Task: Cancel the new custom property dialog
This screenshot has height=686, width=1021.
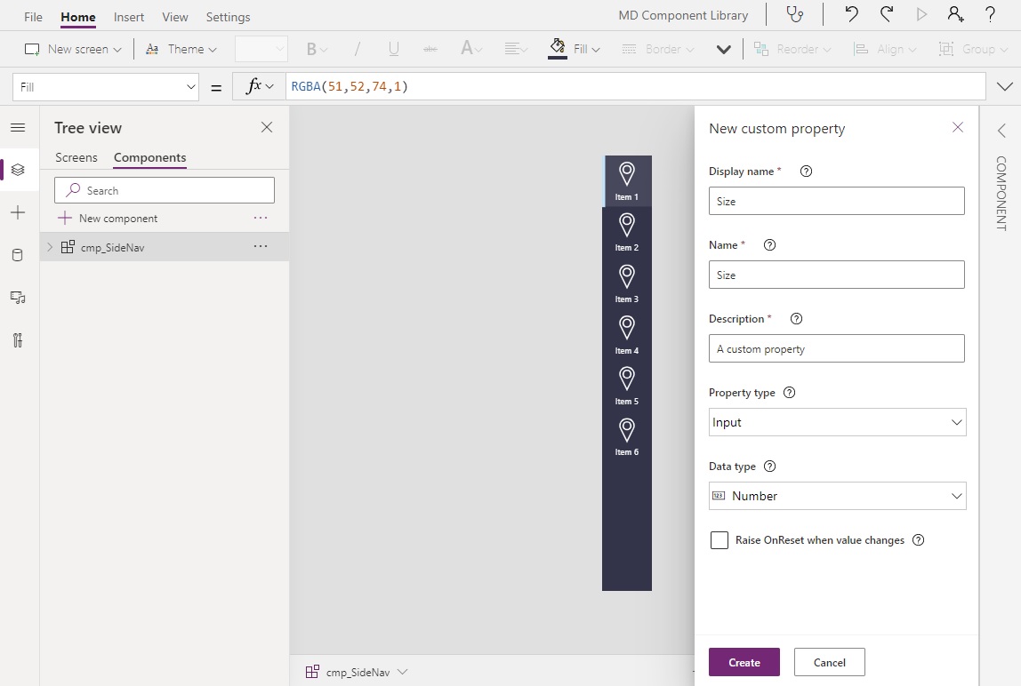Action: (829, 662)
